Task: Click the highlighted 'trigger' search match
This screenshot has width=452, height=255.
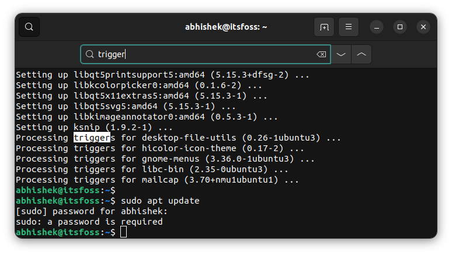Action: coord(92,138)
